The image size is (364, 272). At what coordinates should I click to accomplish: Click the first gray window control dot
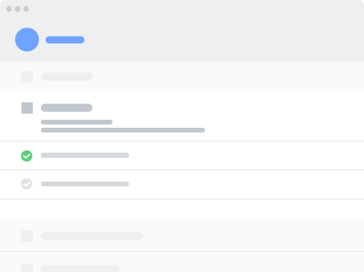coord(9,9)
